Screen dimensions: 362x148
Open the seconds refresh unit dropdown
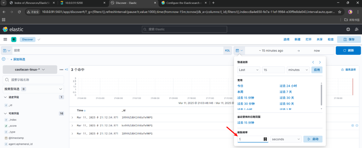286,139
